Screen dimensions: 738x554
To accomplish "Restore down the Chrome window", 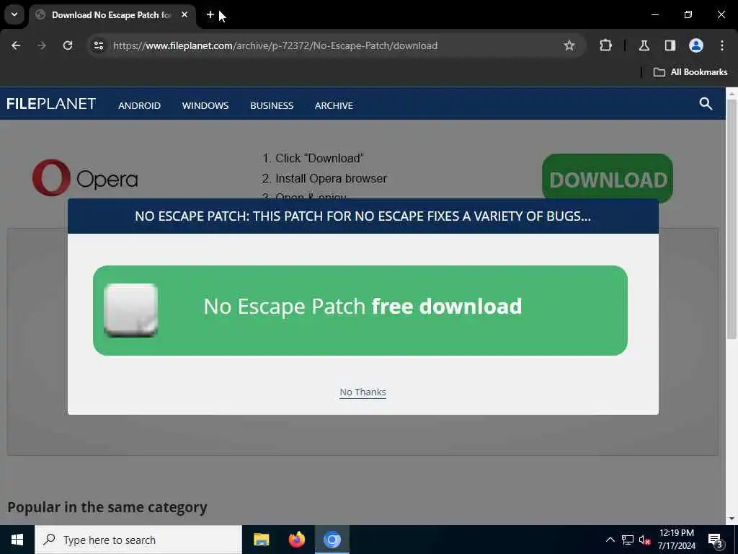I will (x=688, y=14).
